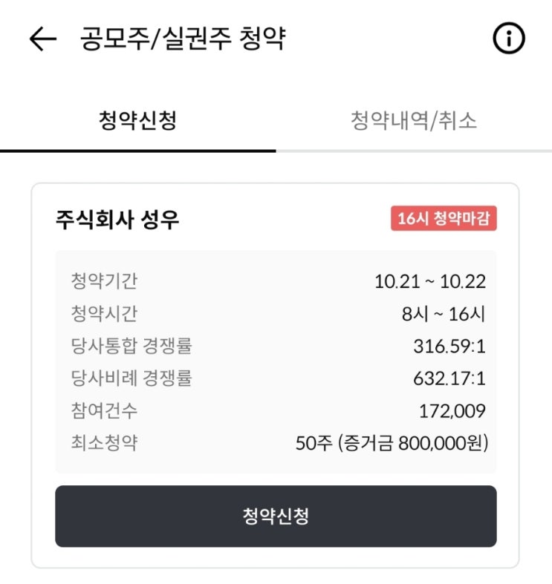This screenshot has width=552, height=584.
Task: Switch to 청약내역/취소 tab
Action: tap(414, 120)
